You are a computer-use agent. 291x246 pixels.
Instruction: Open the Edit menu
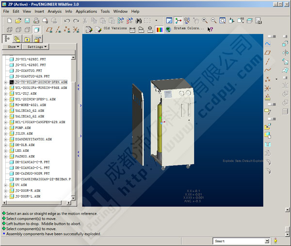point(16,12)
